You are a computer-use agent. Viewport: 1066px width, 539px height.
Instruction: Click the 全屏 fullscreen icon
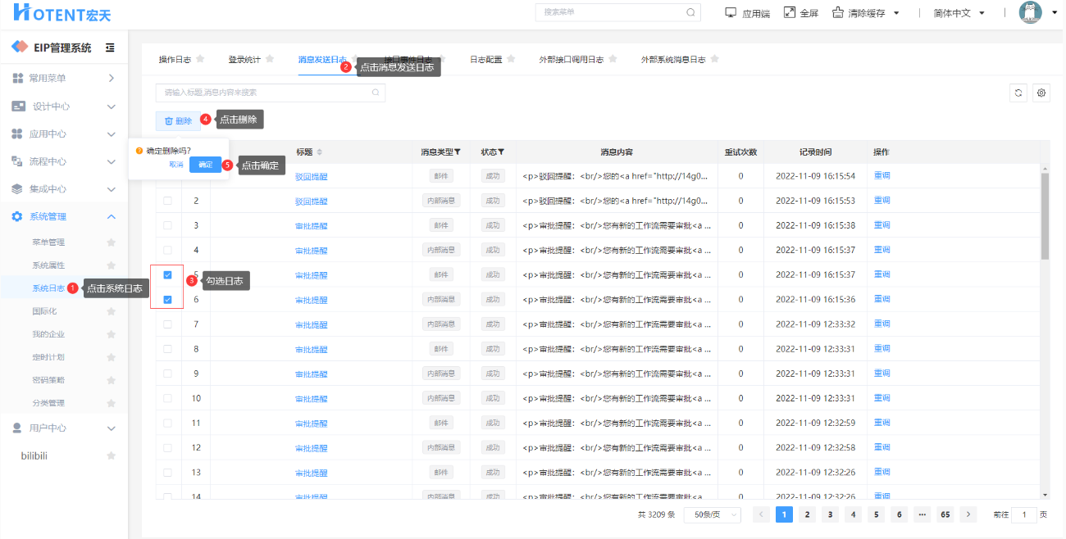coord(790,12)
